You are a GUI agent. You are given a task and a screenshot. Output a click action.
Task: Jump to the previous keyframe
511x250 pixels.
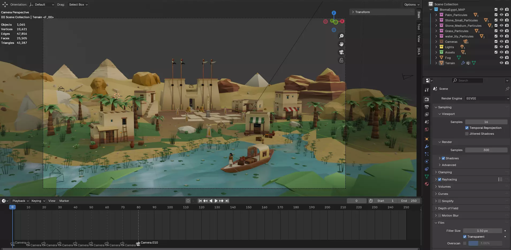205,201
